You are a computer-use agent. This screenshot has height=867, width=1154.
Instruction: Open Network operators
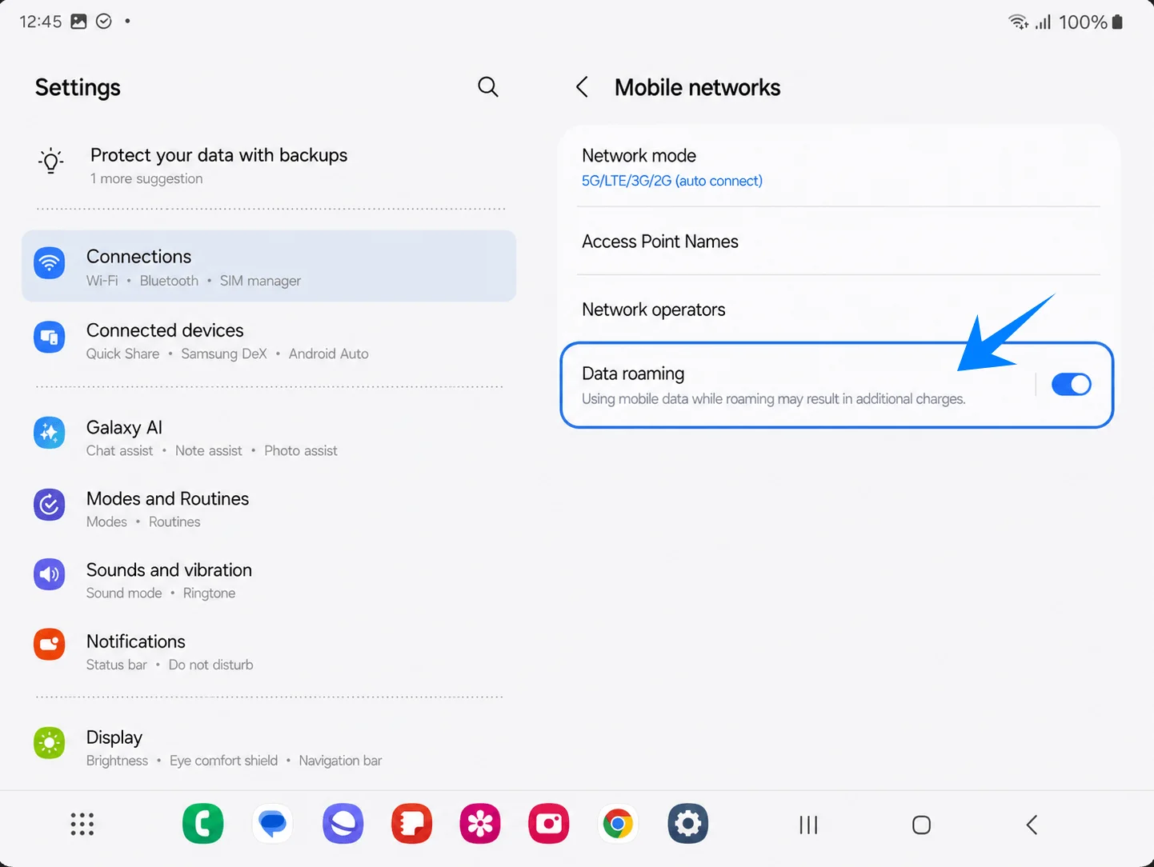838,310
